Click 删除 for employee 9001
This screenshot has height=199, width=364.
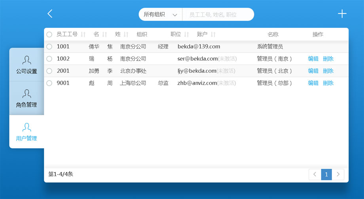[328, 83]
